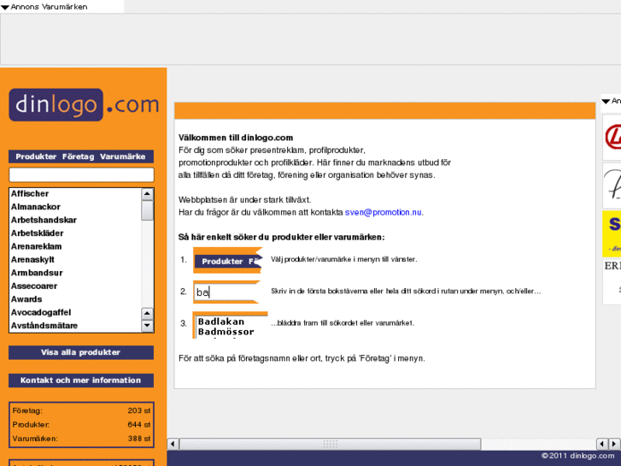
Task: Click the Produkter: 644 st statistic
Action: tap(81, 425)
